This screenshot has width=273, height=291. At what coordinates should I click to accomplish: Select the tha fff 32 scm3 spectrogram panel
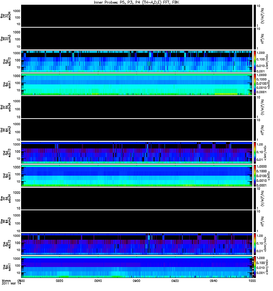click(x=136, y=39)
